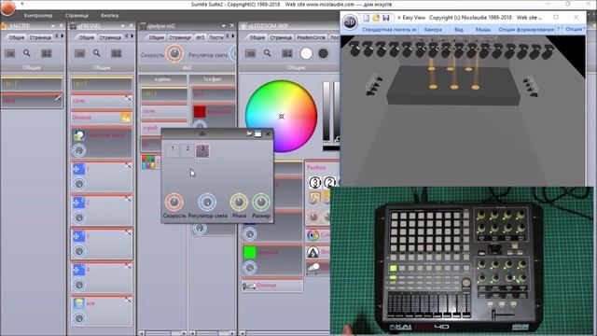The image size is (597, 336).
Task: Click magnifier search icon in LEDZOOM panel
Action: [268, 53]
